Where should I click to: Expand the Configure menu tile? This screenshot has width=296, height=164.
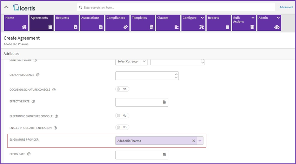pyautogui.click(x=193, y=23)
